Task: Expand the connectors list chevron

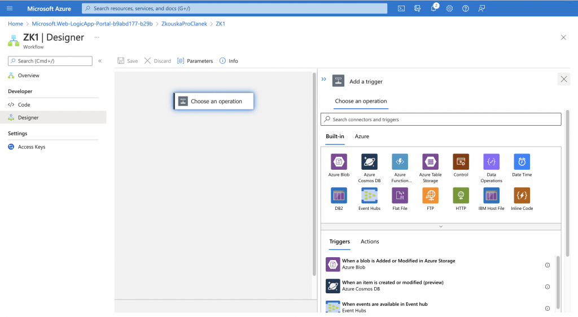Action: tap(441, 226)
